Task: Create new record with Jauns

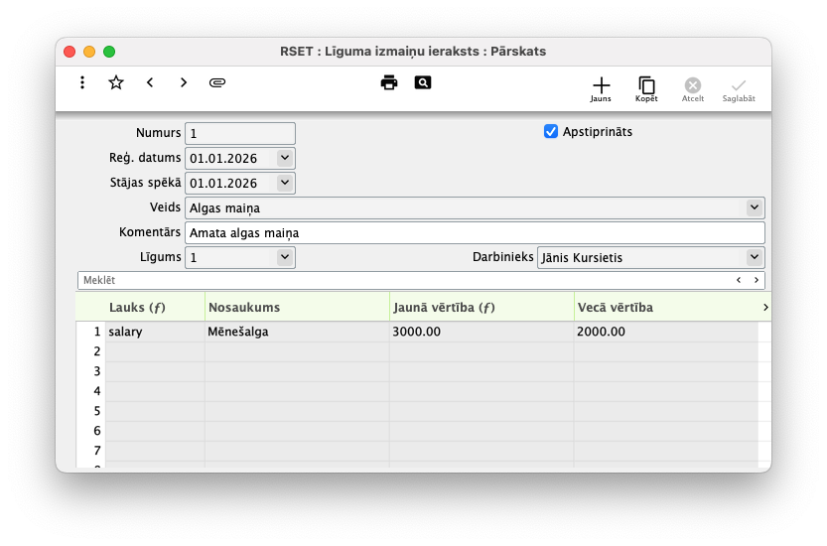Action: click(601, 89)
